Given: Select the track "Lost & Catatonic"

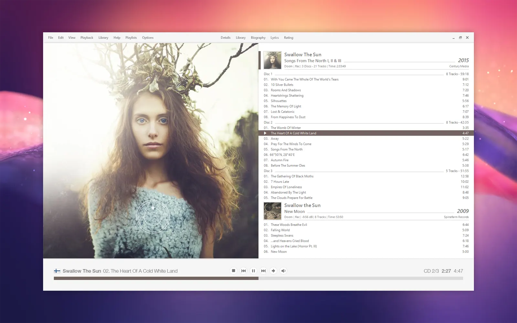Looking at the screenshot, I should point(366,112).
